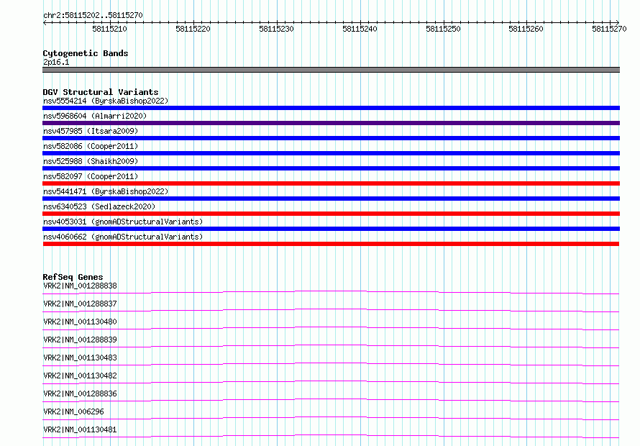Open variant nsv4060662 (gnomADStructuralVariants) label
Image resolution: width=640 pixels, height=446 pixels.
pyautogui.click(x=123, y=237)
